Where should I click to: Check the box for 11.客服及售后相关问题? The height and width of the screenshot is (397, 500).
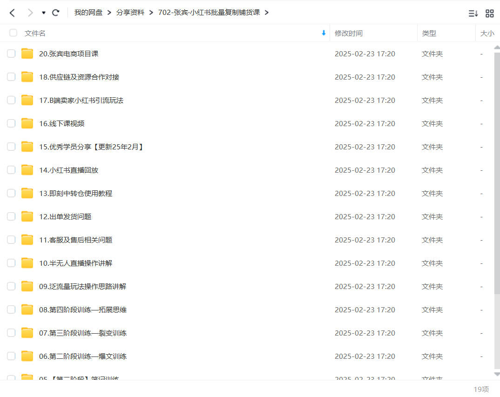(11, 240)
